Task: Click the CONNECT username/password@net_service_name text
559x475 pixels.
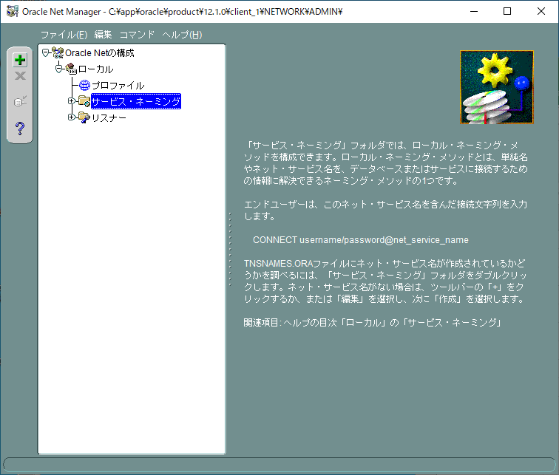Action: (361, 240)
